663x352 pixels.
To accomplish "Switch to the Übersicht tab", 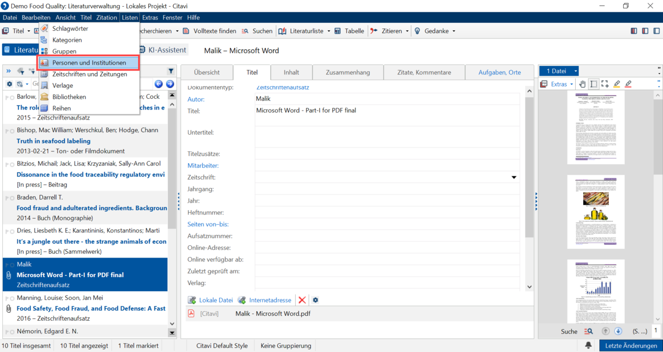I will (x=207, y=72).
